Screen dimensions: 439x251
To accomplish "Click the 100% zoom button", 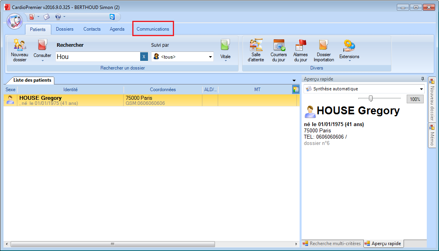I will [415, 99].
